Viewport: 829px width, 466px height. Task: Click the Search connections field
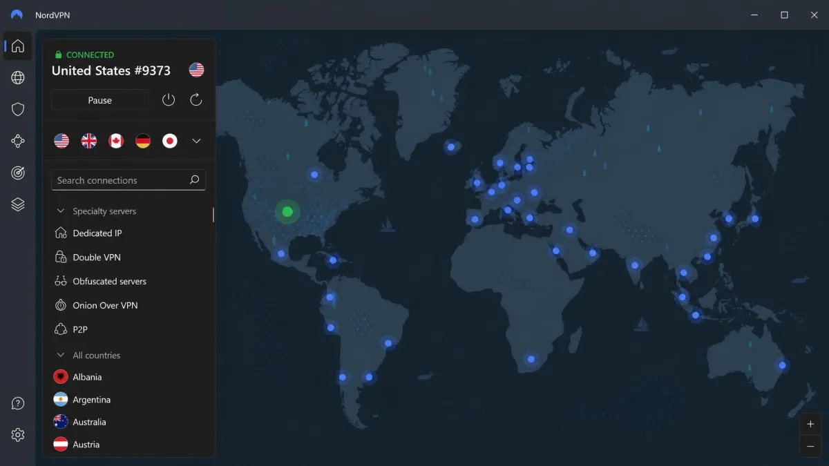click(x=128, y=180)
